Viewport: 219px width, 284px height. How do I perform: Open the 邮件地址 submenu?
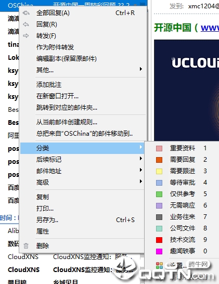(82, 171)
